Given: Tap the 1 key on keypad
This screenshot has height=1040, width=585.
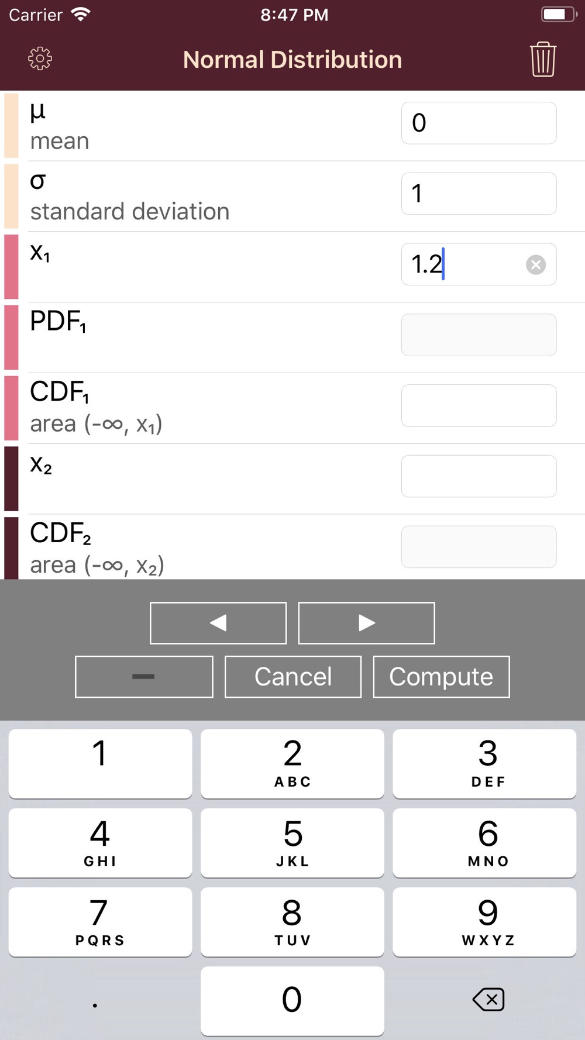Looking at the screenshot, I should point(100,763).
